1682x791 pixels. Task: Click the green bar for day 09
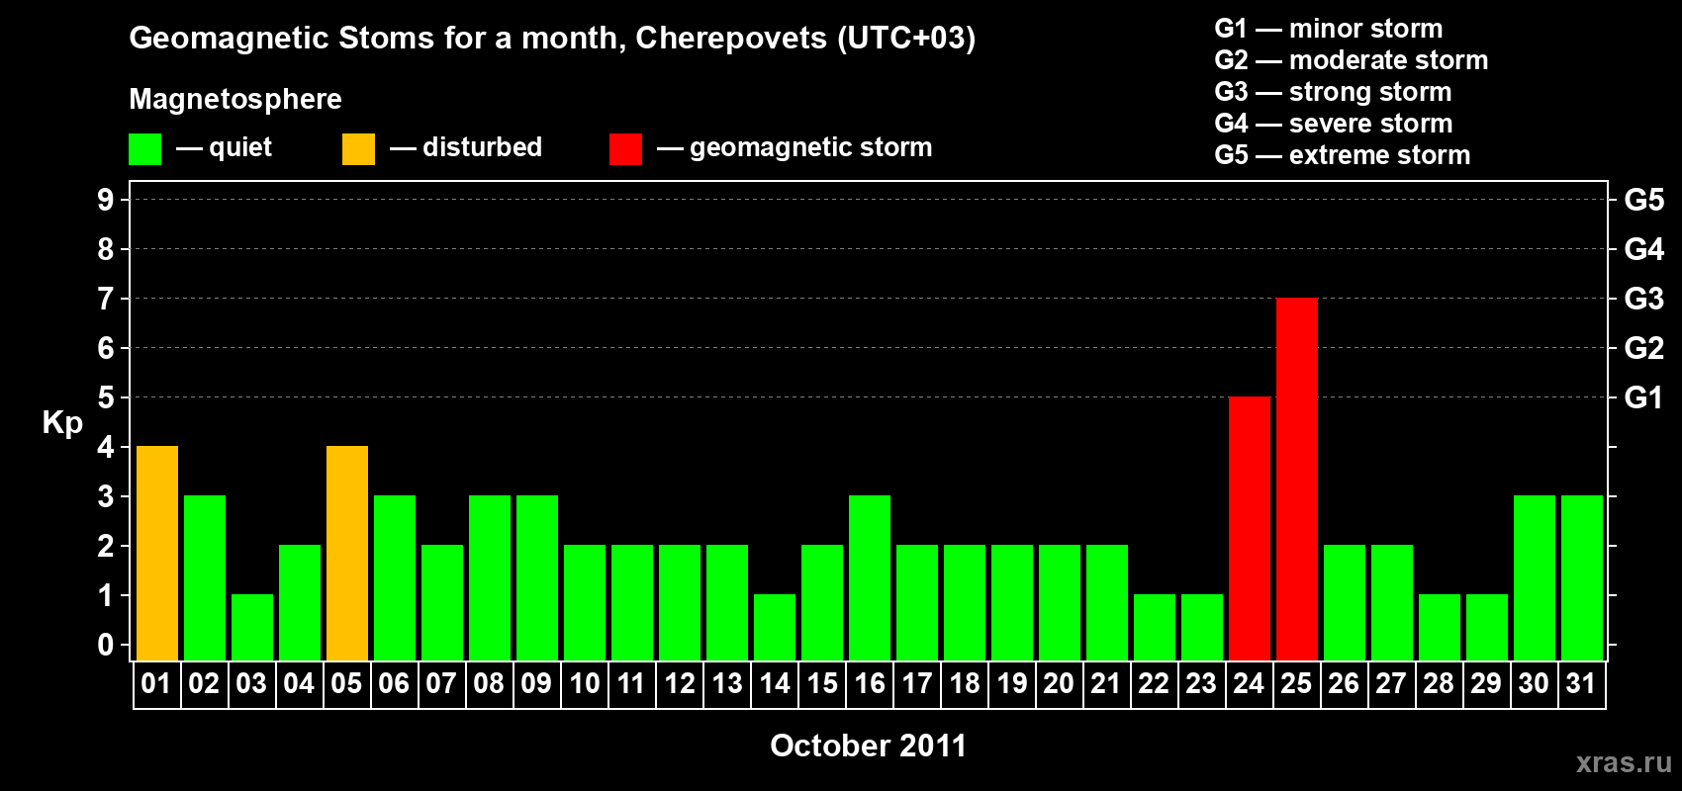[537, 577]
